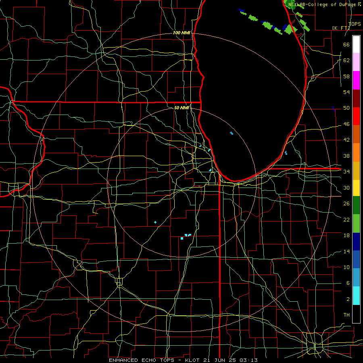The width and height of the screenshot is (363, 363).
Task: Click the TOPS legend heading
Action: (355, 24)
